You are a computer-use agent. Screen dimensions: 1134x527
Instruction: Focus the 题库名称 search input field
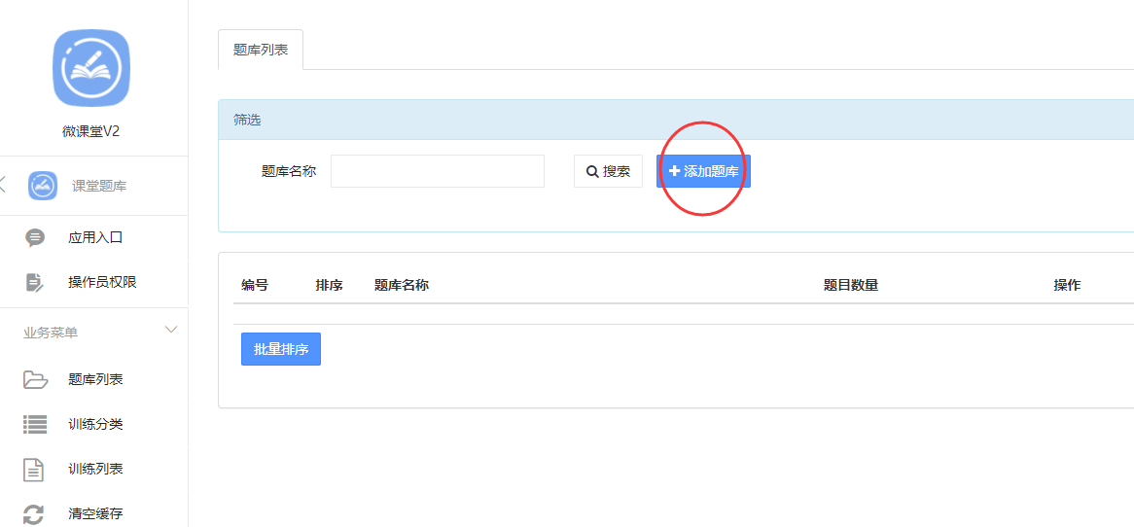click(438, 171)
